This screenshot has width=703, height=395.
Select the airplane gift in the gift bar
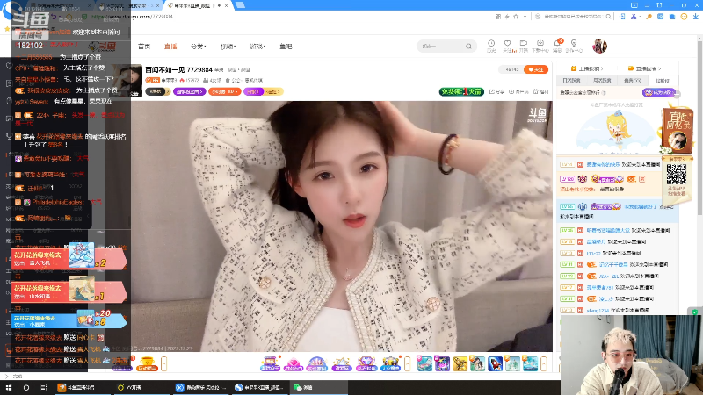424,363
